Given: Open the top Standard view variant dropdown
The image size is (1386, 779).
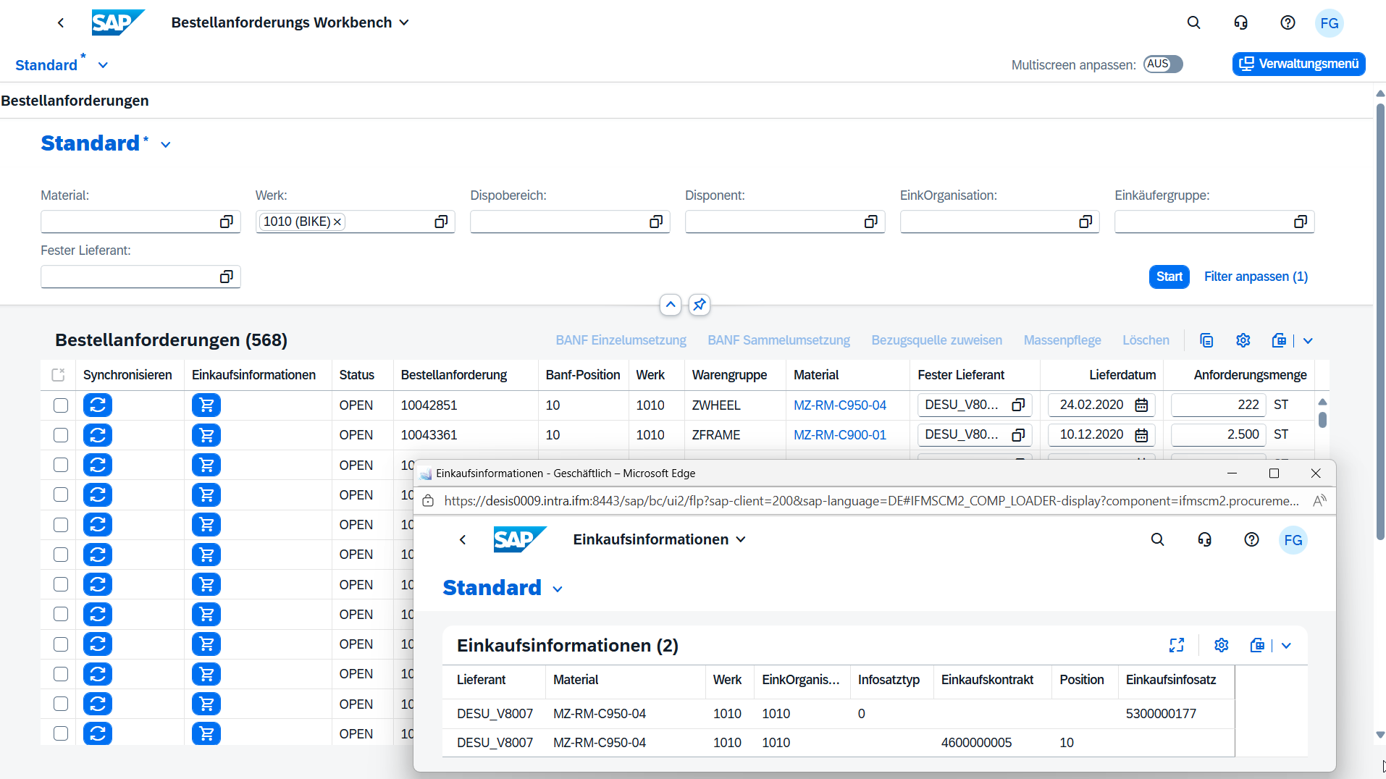Looking at the screenshot, I should click(103, 65).
